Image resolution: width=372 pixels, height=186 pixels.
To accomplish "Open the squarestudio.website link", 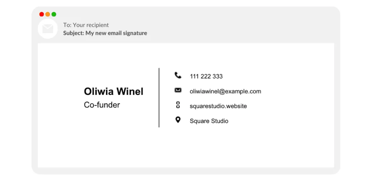I will (218, 106).
